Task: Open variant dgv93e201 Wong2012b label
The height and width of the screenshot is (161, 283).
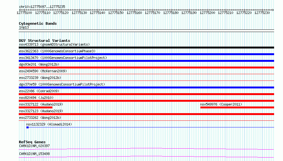Action: point(39,64)
